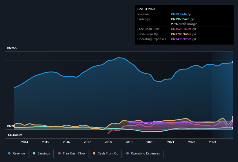Screen dimensions: 238x162
Task: Click the 2.5% profit margin text
Action: click(x=184, y=24)
